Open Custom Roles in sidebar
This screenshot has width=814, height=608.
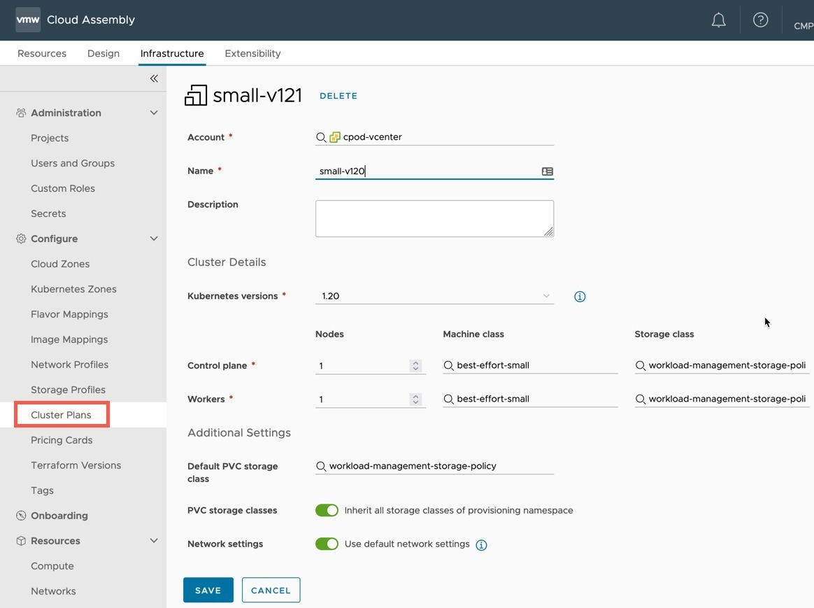[63, 188]
